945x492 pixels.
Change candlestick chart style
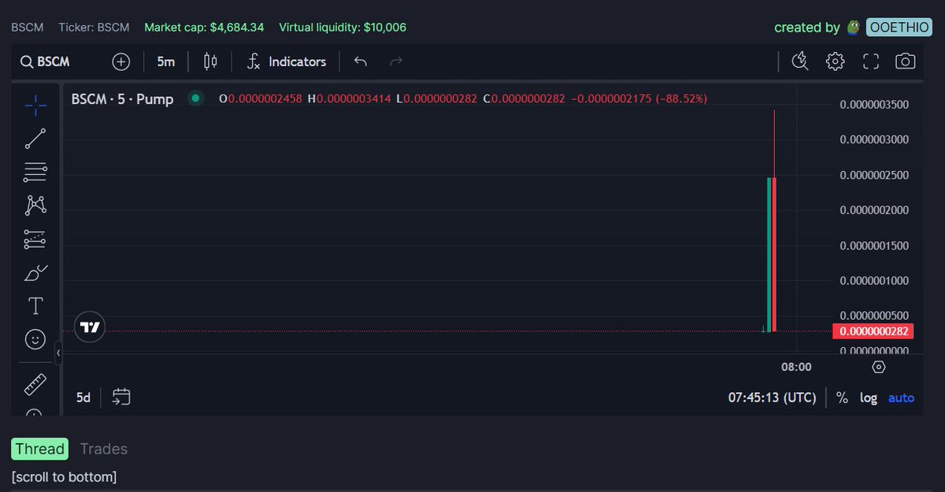(210, 61)
